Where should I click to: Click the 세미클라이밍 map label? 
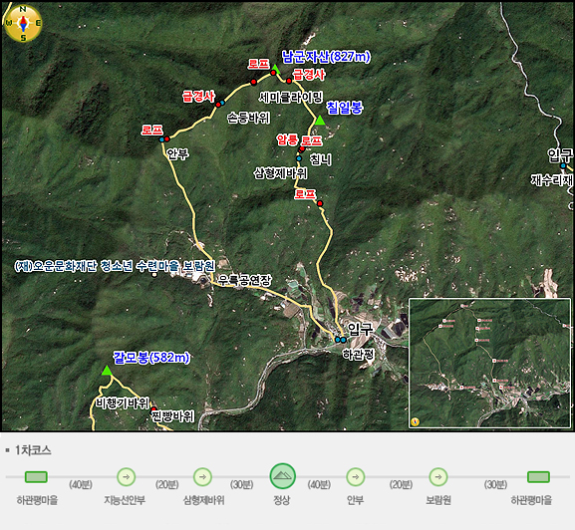290,97
